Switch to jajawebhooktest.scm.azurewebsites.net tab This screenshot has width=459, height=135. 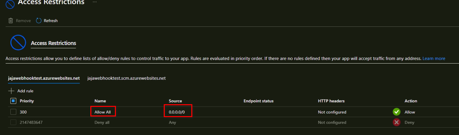tap(127, 78)
